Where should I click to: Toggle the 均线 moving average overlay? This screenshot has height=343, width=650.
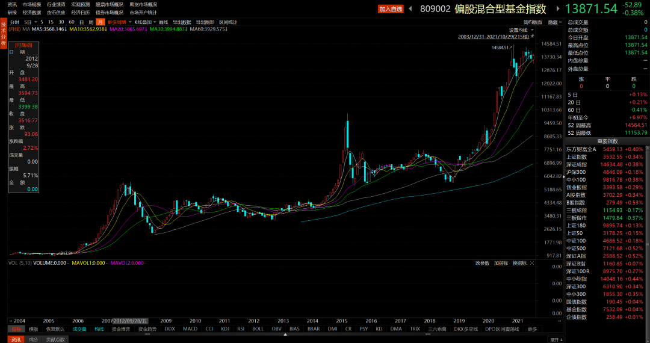click(x=99, y=329)
